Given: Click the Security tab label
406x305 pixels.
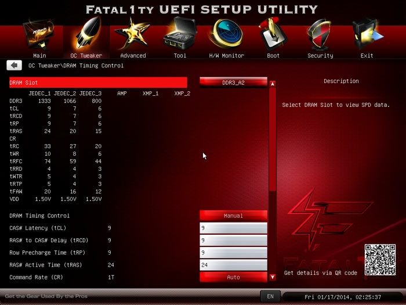Looking at the screenshot, I should [320, 56].
